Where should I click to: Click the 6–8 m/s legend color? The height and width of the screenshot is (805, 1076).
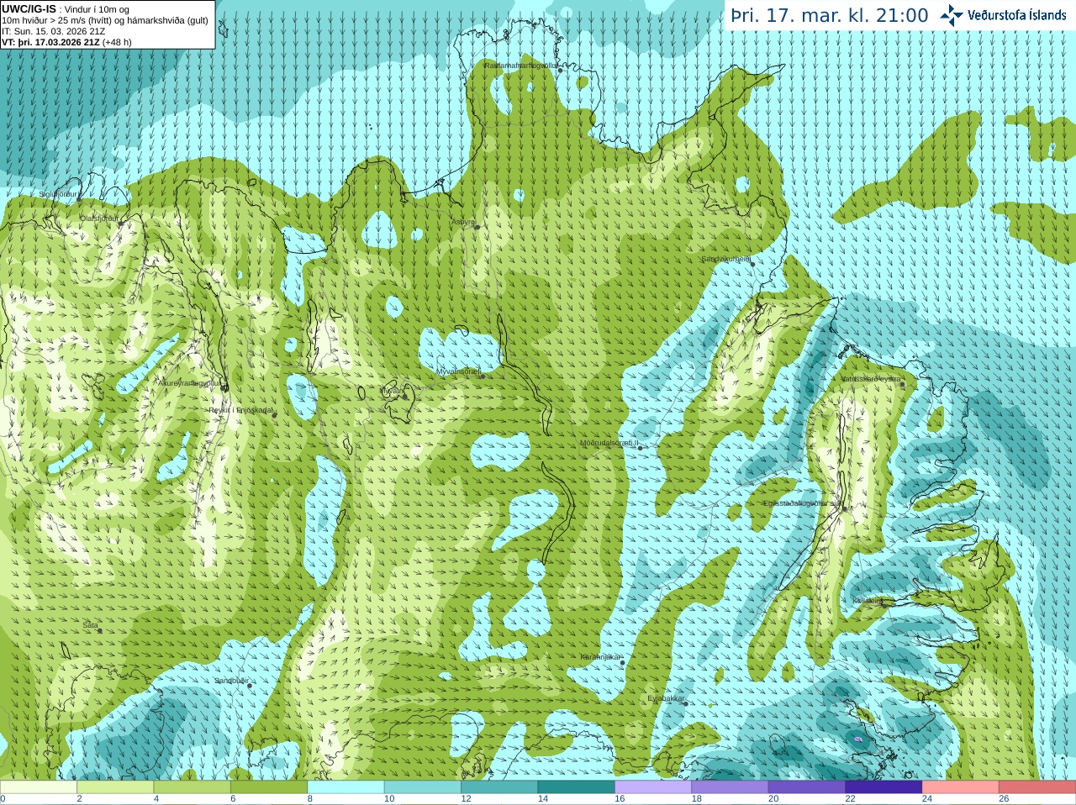tap(269, 787)
